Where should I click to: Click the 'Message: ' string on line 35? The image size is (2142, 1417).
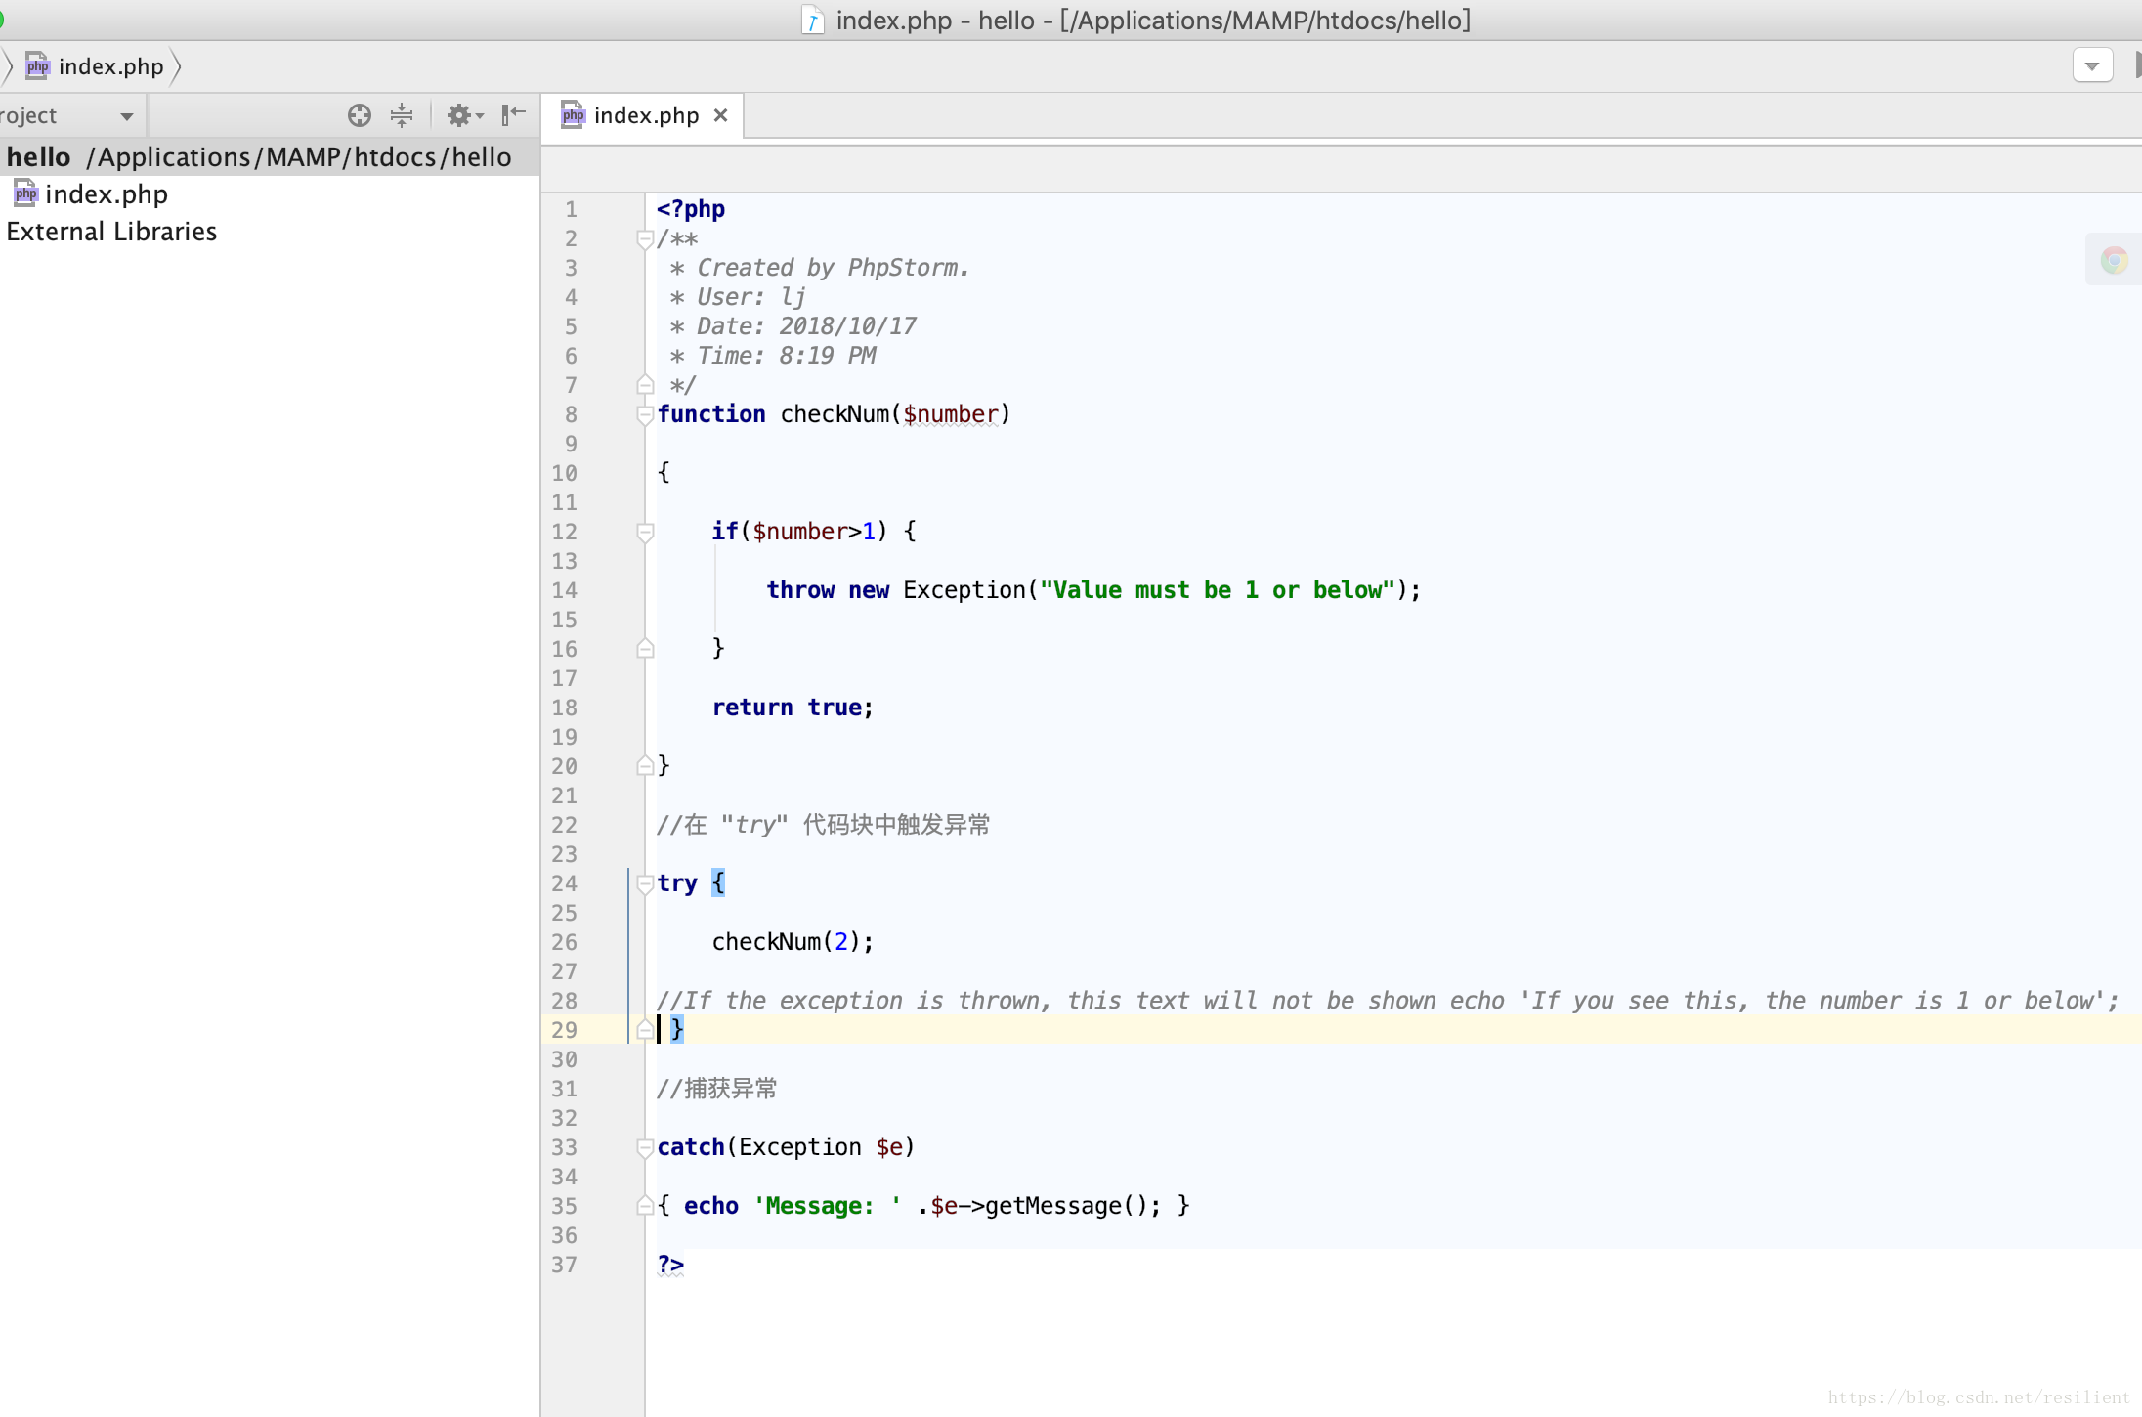(828, 1206)
